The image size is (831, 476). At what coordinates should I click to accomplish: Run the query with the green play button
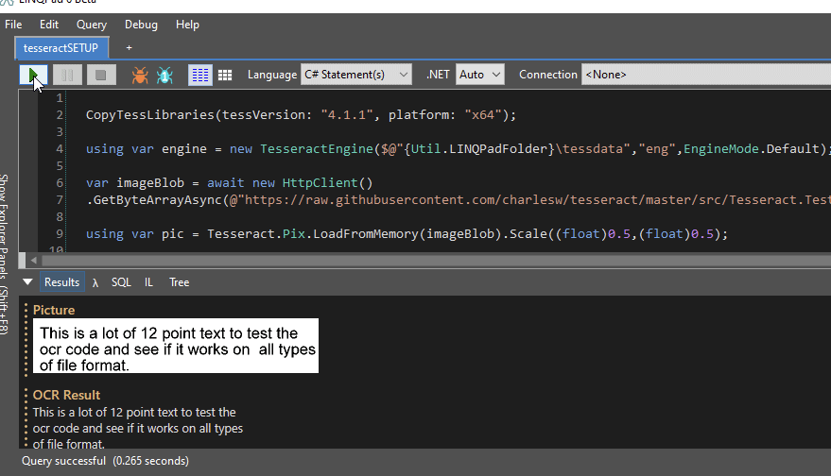coord(34,75)
